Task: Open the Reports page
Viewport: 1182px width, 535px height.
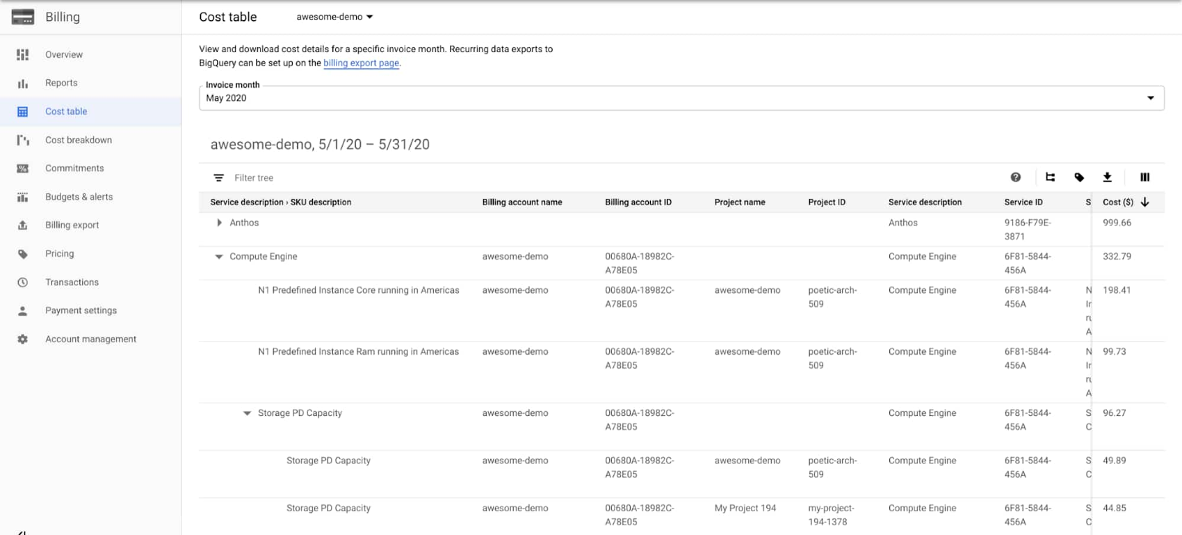Action: 61,83
